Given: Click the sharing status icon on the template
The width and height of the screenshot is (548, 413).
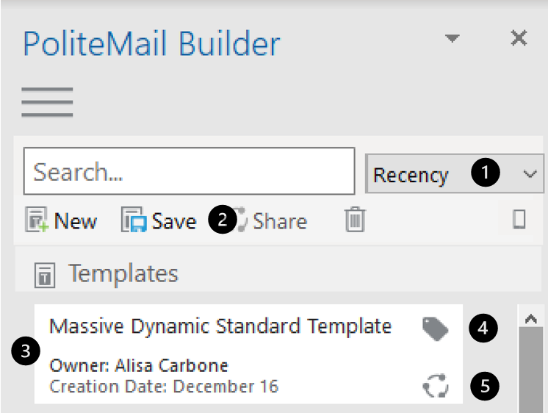Looking at the screenshot, I should coord(436,386).
